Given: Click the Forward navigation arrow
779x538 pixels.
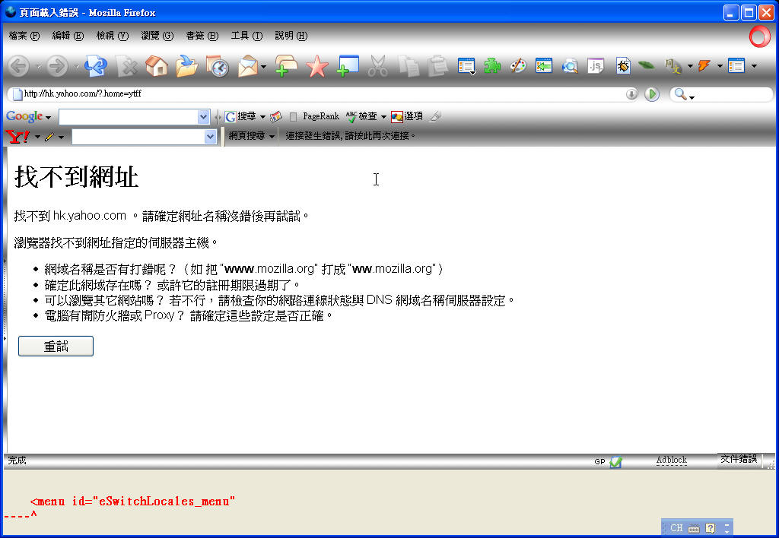Looking at the screenshot, I should point(57,65).
